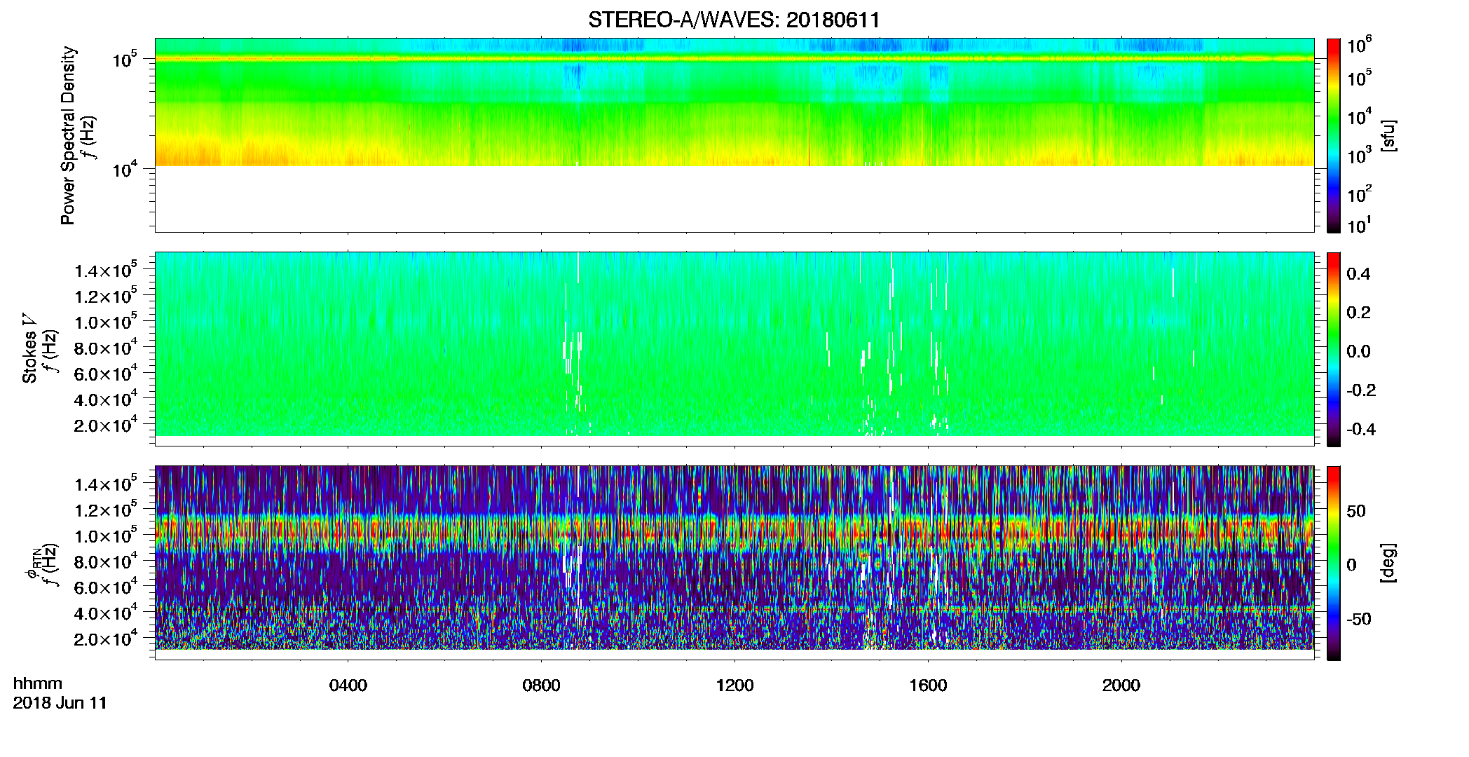
Task: Click 2.0×10^4 tick in φRTN panel
Action: coord(105,639)
